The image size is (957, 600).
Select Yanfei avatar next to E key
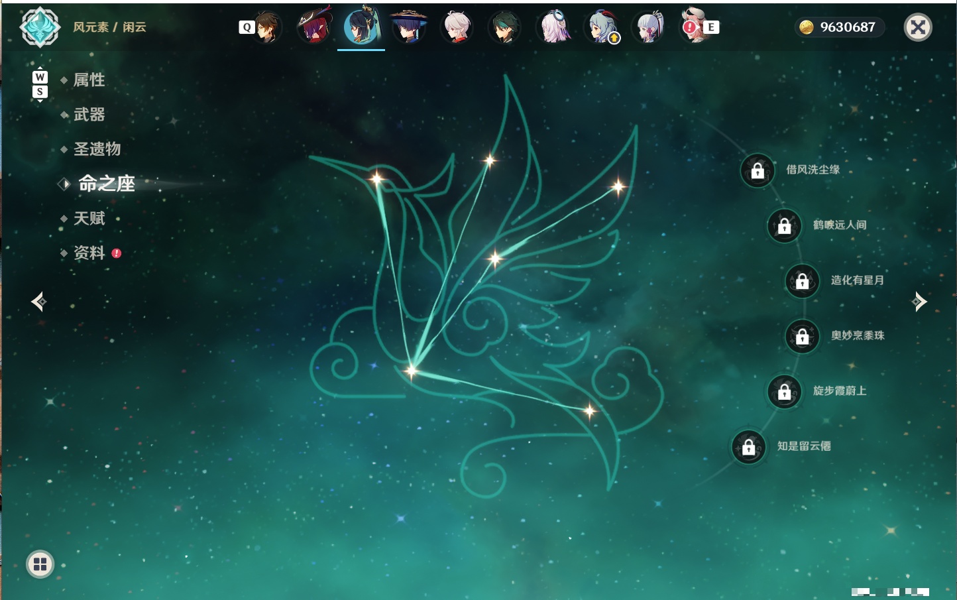click(694, 26)
